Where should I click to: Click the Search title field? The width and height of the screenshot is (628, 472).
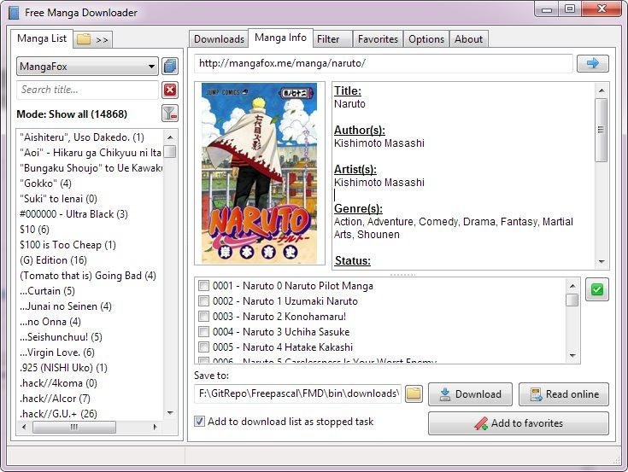87,90
